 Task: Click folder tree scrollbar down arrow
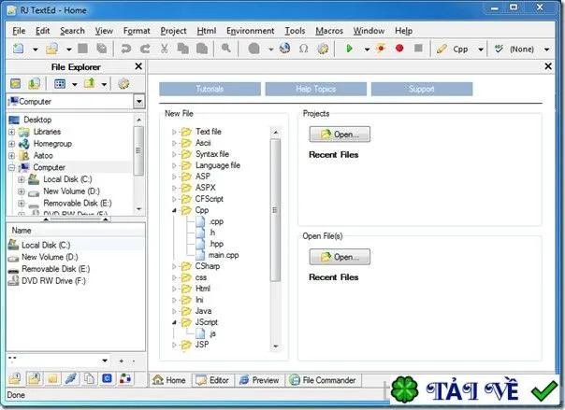coord(138,209)
